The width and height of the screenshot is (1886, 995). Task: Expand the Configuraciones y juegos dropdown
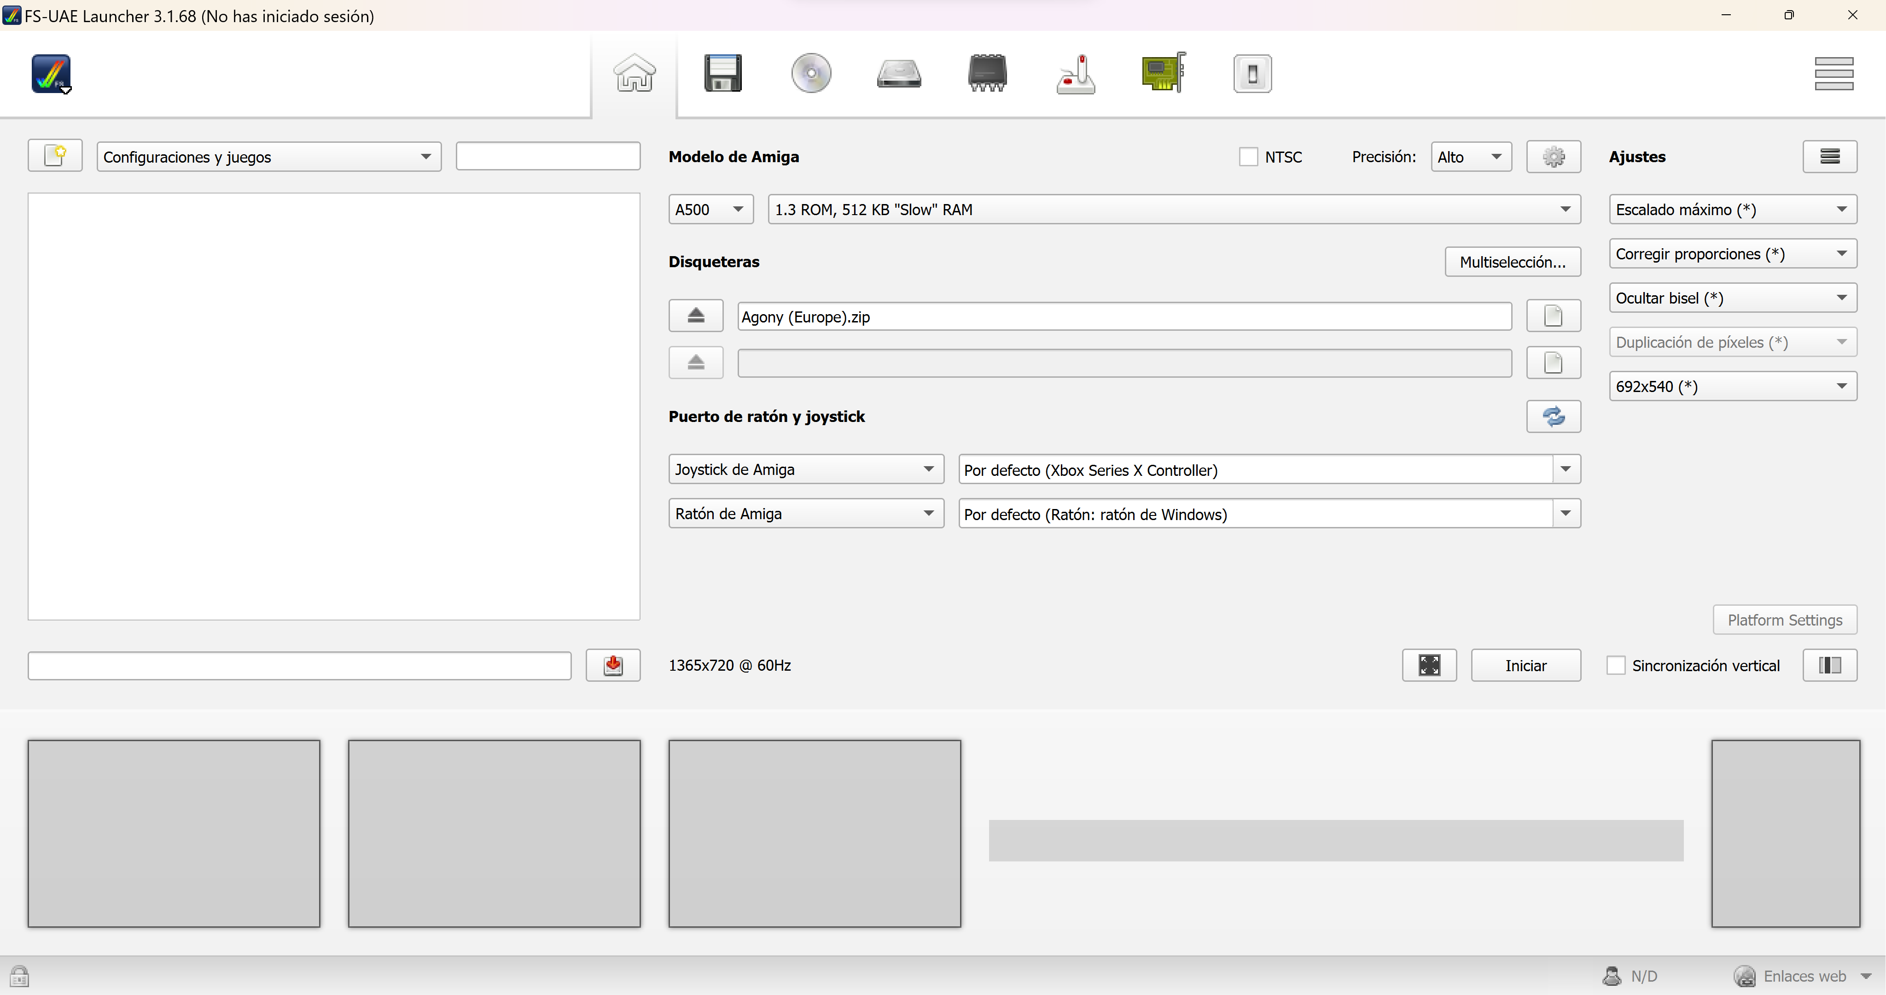[269, 157]
